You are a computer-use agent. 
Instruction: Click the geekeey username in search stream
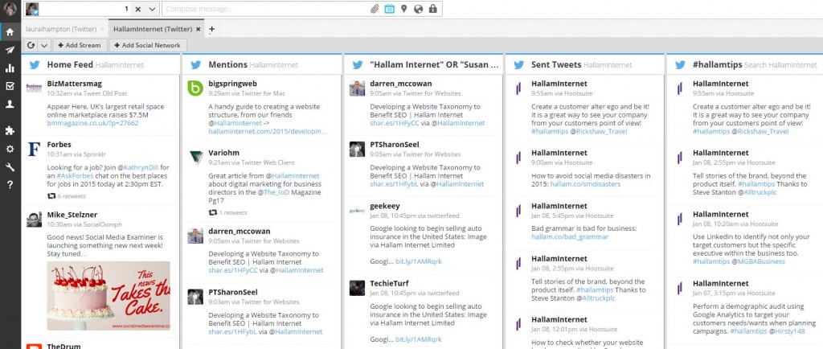coord(385,206)
